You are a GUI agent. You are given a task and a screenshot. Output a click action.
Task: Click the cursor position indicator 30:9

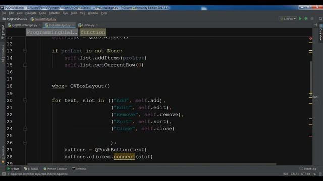[x=286, y=174]
